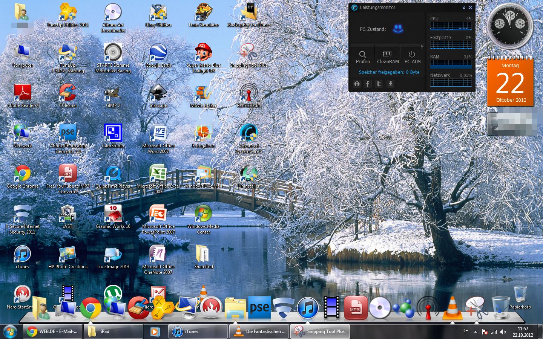
Task: Open Microsoft Office Excel 2007 shortcut
Action: click(x=158, y=179)
